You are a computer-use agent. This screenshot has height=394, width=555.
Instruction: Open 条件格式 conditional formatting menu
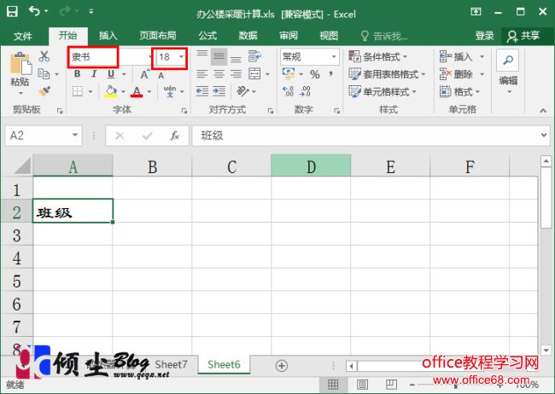pyautogui.click(x=378, y=56)
